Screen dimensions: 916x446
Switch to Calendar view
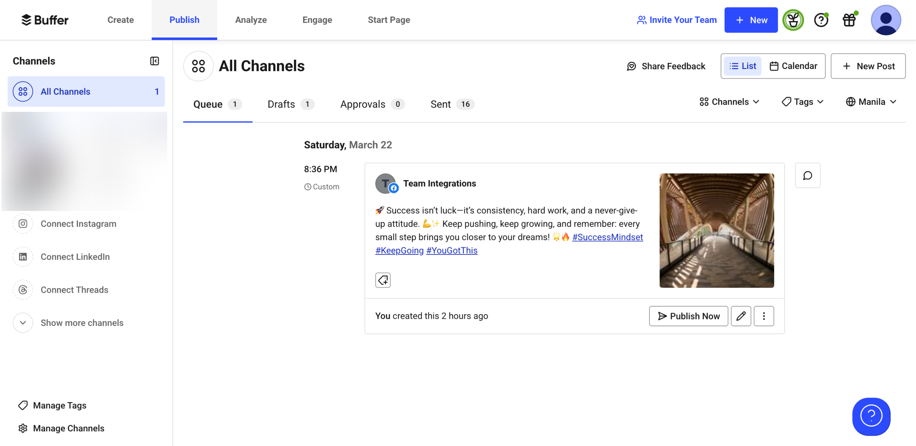pyautogui.click(x=794, y=66)
